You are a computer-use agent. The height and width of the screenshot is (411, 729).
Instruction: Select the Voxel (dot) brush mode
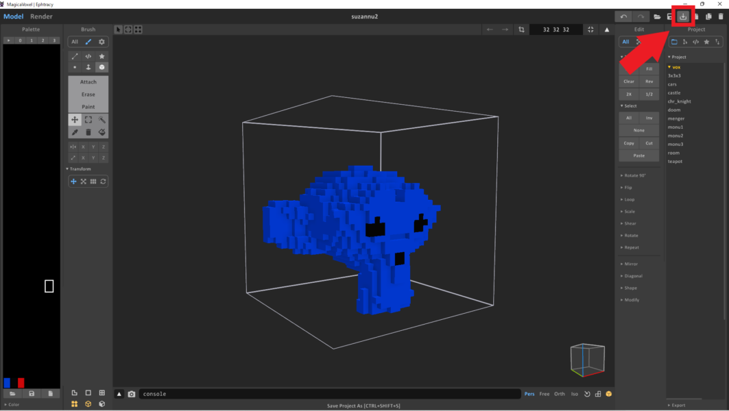tap(74, 67)
